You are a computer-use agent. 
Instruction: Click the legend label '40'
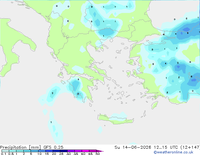[83, 154]
